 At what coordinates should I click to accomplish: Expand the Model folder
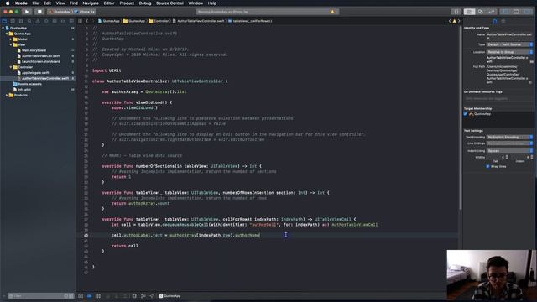coord(11,39)
